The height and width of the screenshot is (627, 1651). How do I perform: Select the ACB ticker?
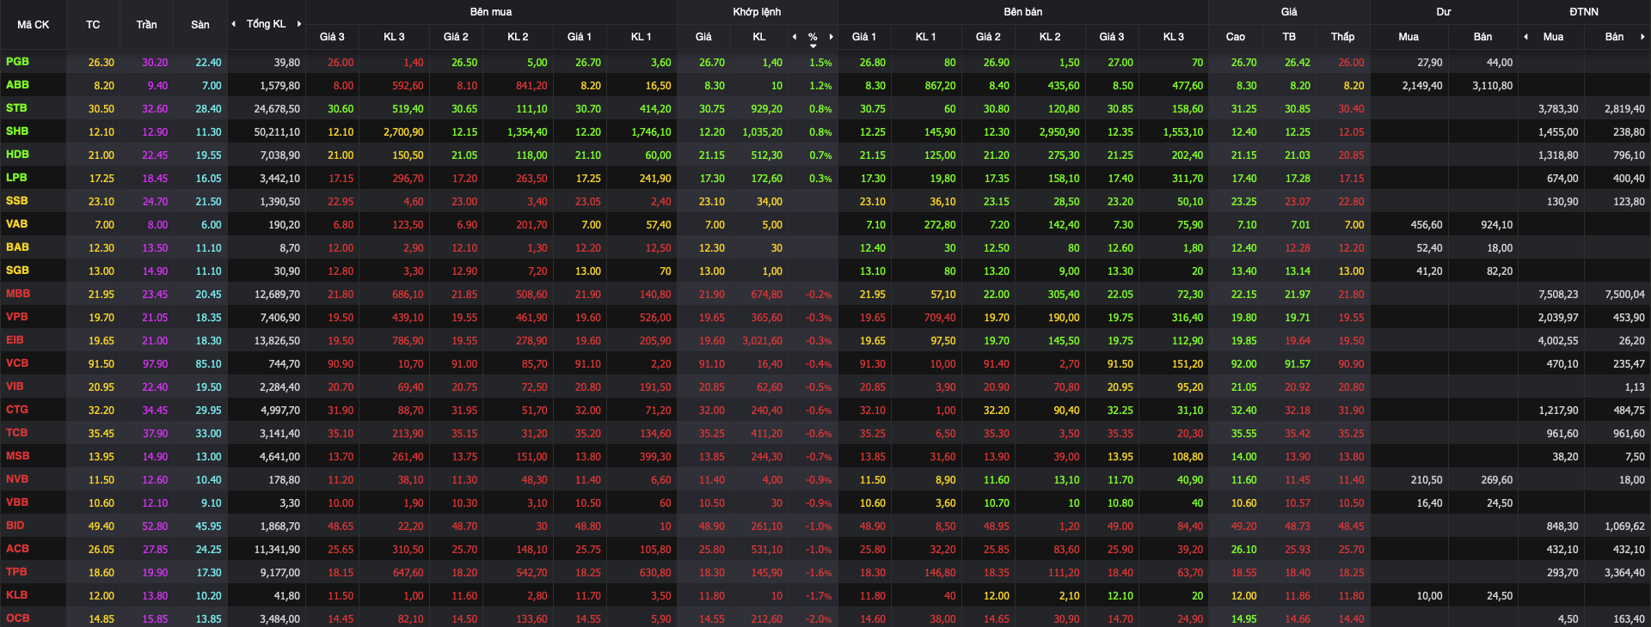(x=17, y=549)
